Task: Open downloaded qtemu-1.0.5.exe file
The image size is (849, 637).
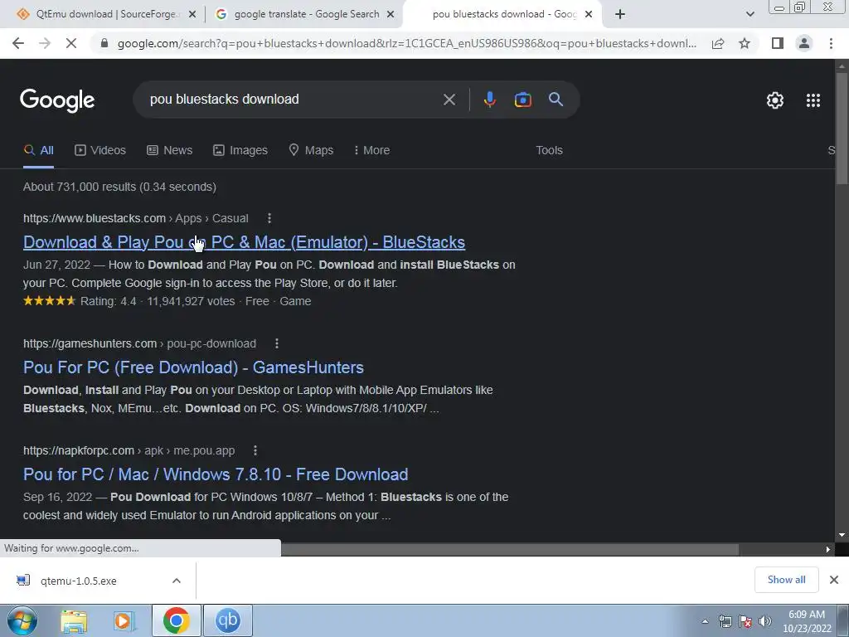Action: pos(78,581)
